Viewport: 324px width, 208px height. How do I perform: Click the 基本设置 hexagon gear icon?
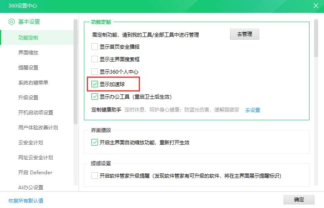[12, 22]
